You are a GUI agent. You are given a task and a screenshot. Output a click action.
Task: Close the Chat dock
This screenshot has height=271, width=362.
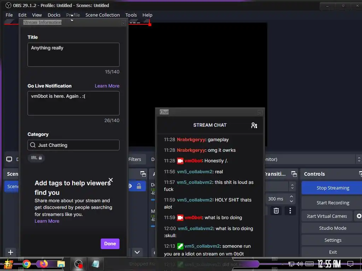point(260,113)
